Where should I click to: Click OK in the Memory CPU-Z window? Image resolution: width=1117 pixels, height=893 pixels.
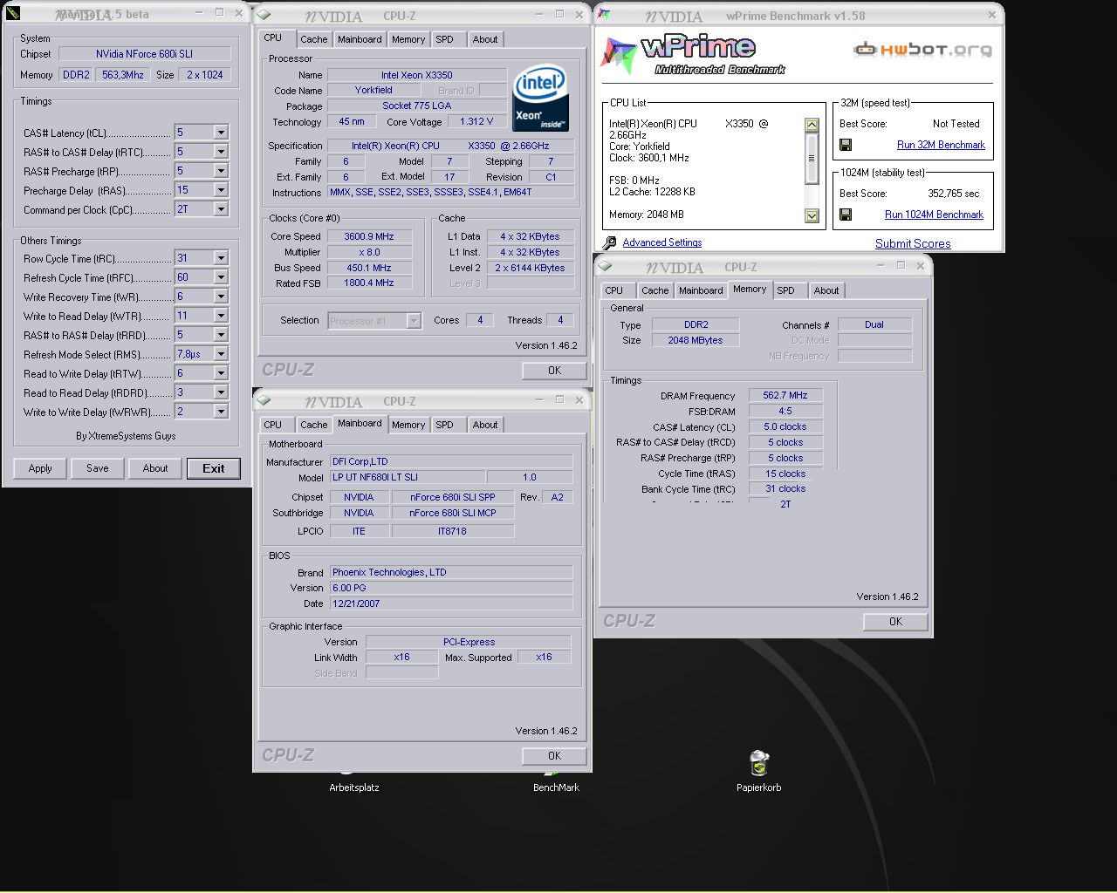click(895, 622)
